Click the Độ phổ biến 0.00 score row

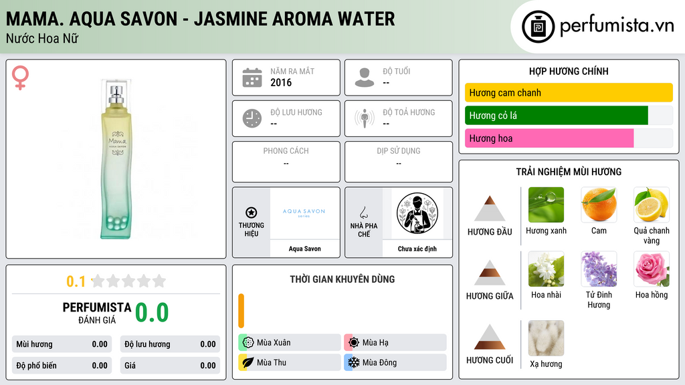pos(62,366)
